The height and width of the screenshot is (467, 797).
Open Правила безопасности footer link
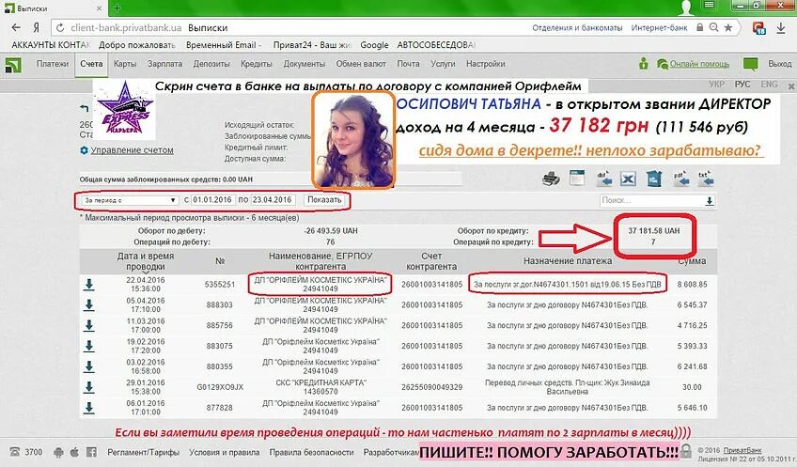click(311, 452)
